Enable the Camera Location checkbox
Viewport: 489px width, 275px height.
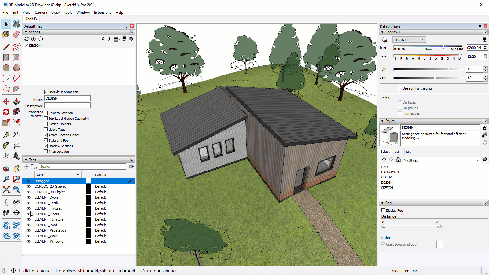[46, 113]
